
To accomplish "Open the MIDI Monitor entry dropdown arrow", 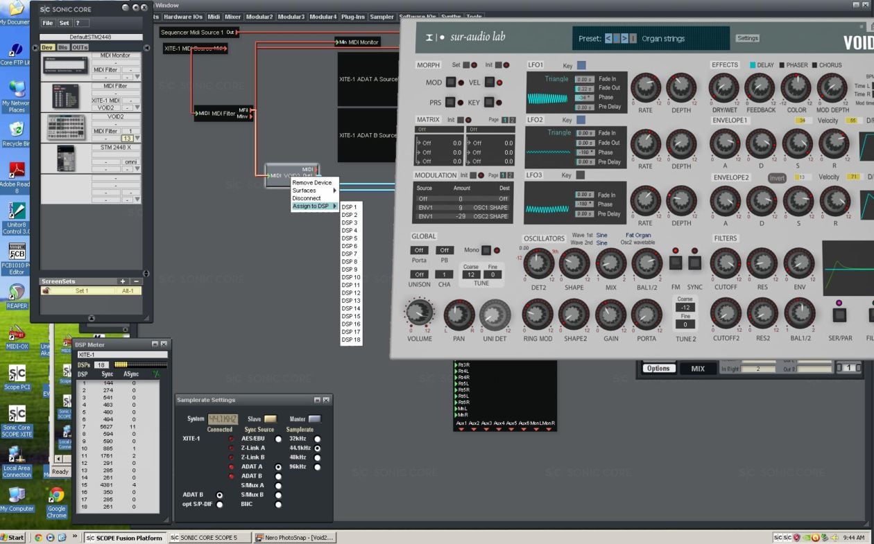I will point(137,77).
